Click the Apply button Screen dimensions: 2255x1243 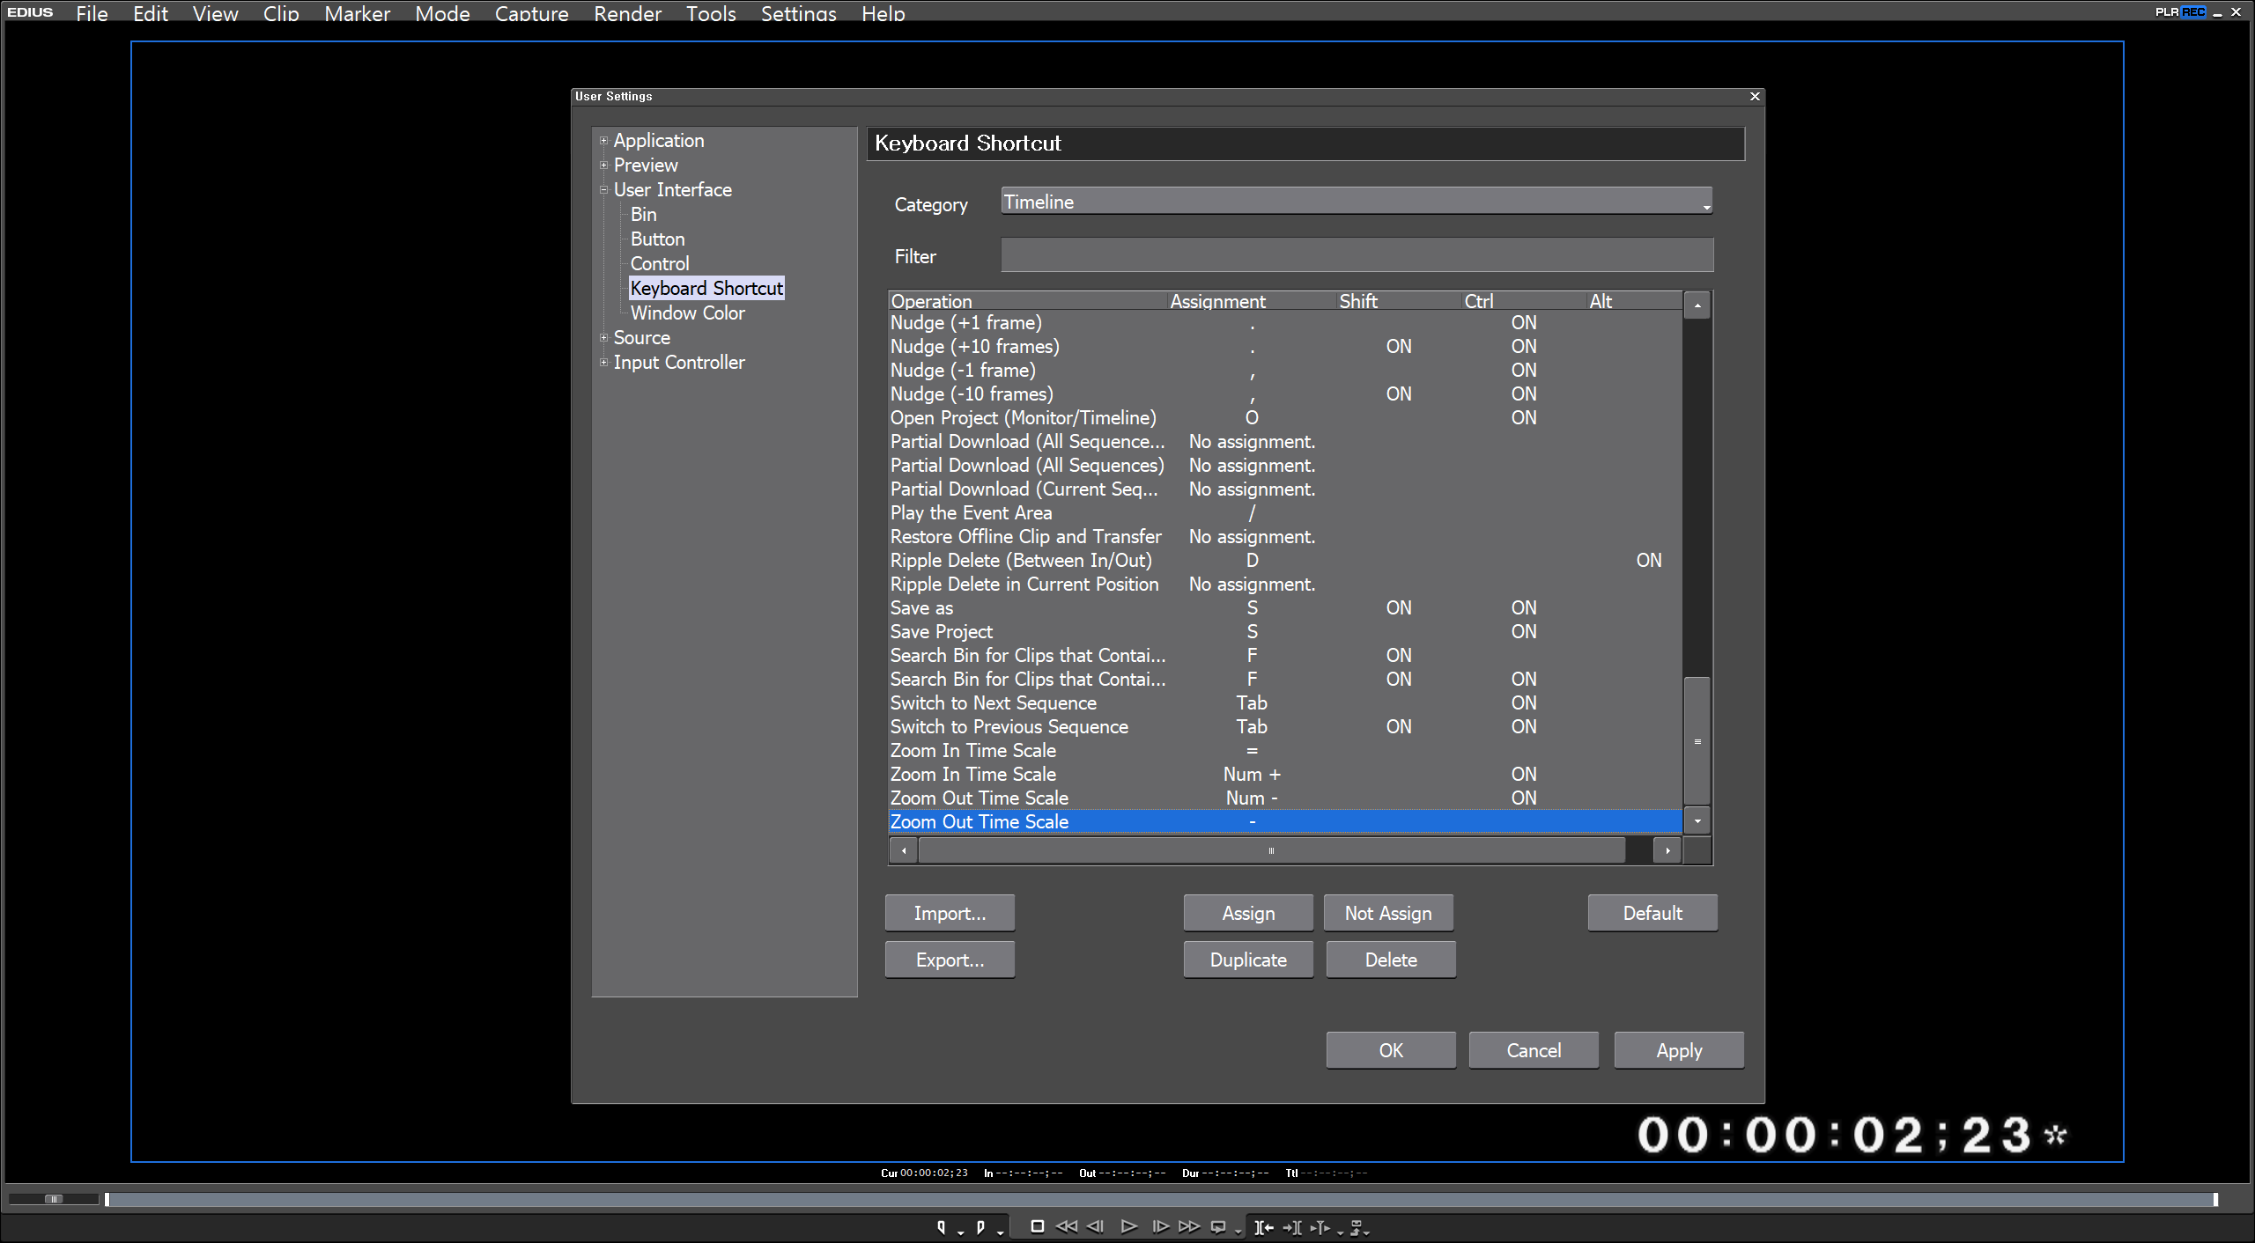tap(1679, 1050)
